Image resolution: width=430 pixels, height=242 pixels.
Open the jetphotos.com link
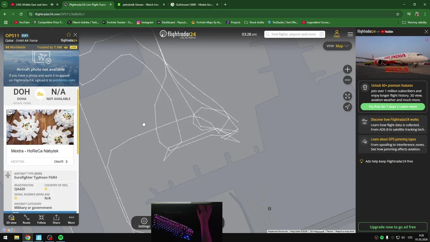point(63,80)
